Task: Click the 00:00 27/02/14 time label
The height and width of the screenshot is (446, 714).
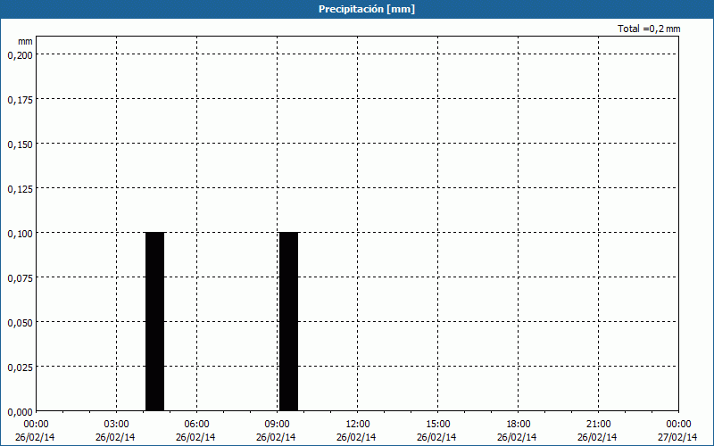Action: [x=677, y=431]
